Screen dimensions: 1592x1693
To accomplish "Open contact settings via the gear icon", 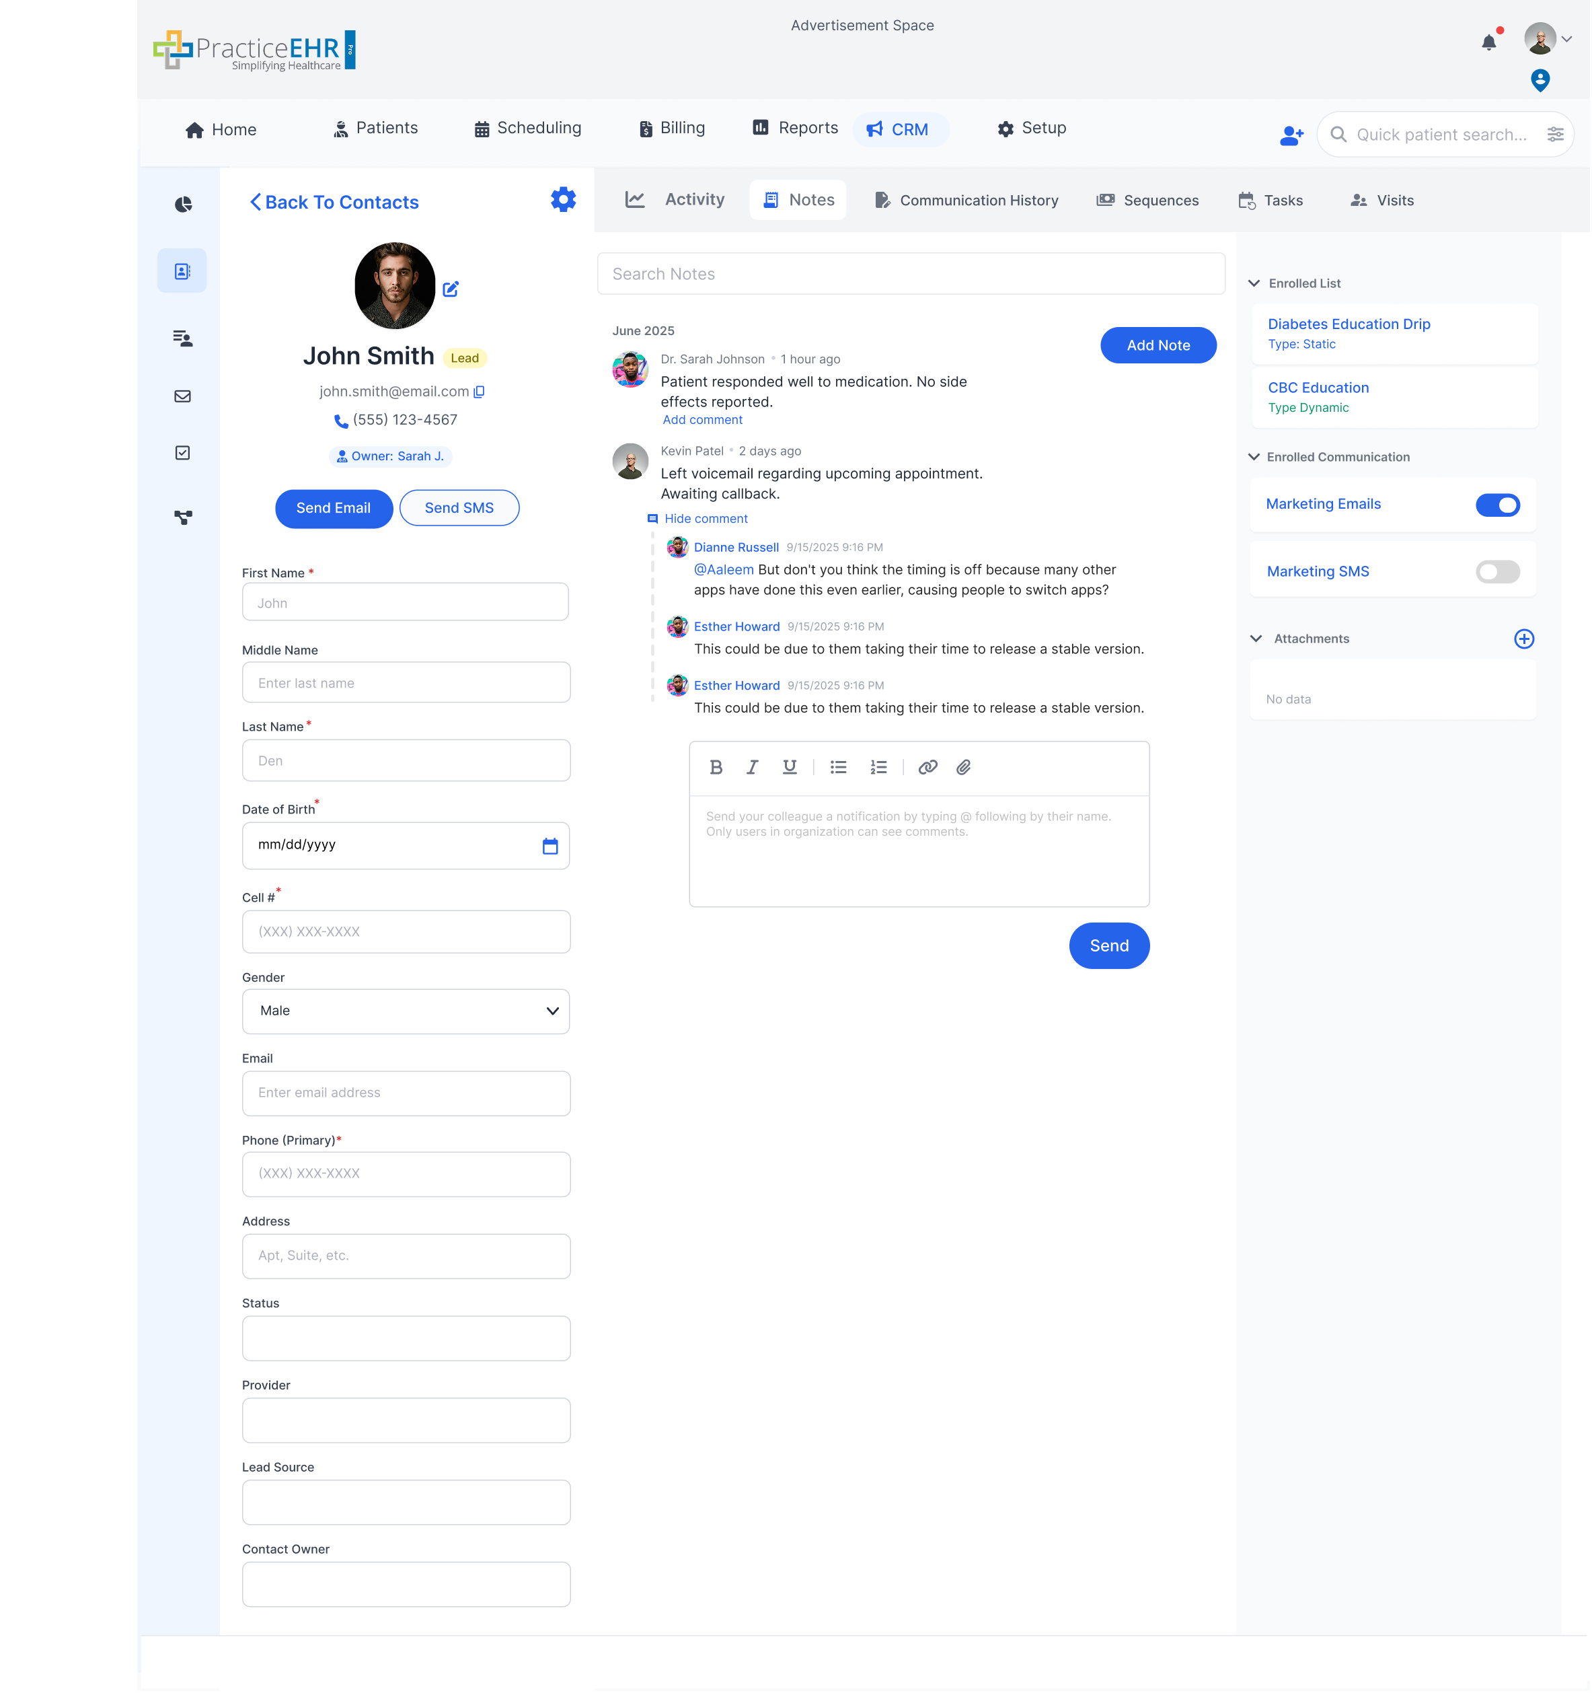I will click(562, 200).
